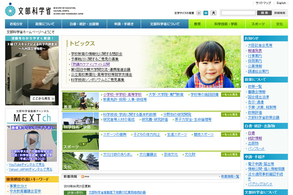Open 分野別の研究開発 link
Screen dimensions: 293x195
[x=177, y=114]
